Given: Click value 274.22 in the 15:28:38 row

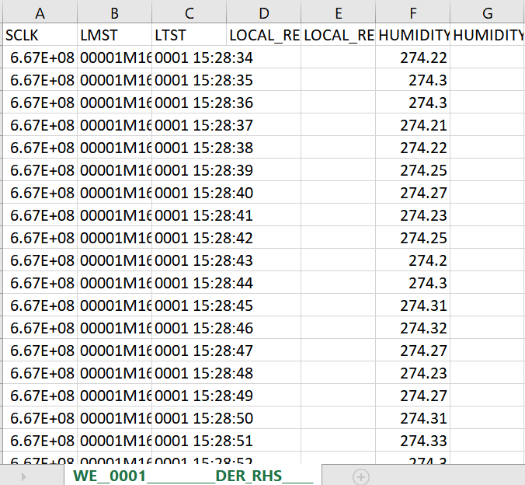Looking at the screenshot, I should tap(413, 148).
